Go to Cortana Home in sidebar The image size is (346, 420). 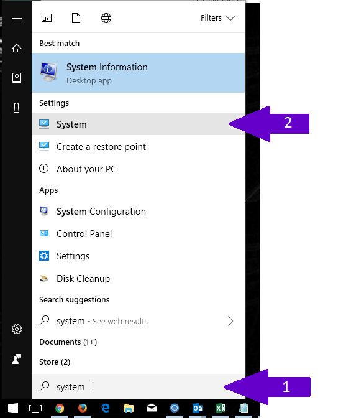17,48
